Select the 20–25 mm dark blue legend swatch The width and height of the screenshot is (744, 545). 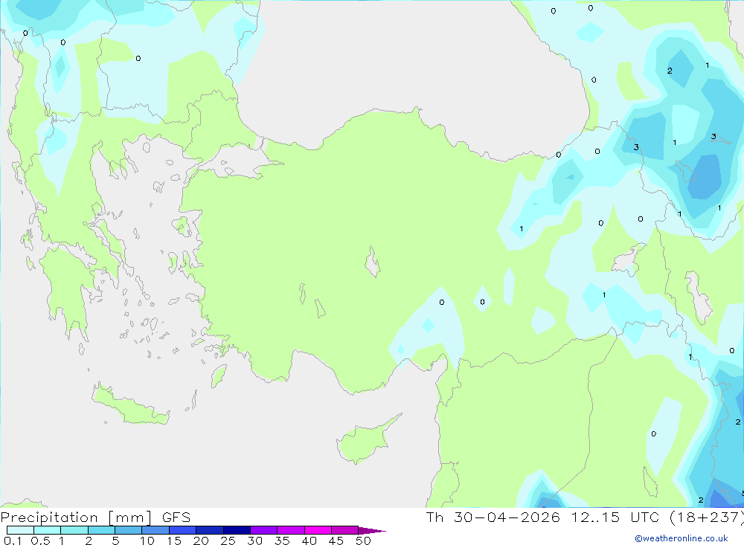pyautogui.click(x=210, y=530)
